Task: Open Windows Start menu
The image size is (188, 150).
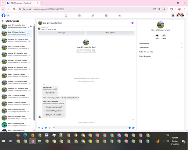Action: (3, 141)
